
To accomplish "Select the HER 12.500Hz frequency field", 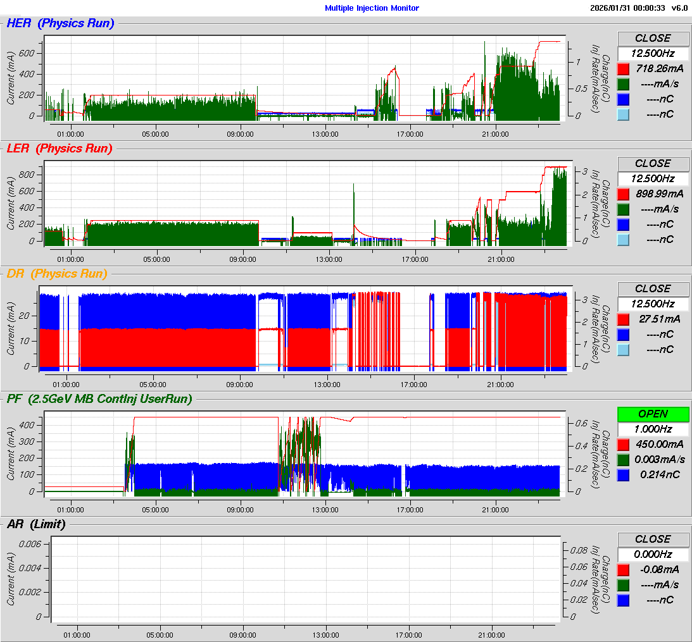I will [x=653, y=53].
